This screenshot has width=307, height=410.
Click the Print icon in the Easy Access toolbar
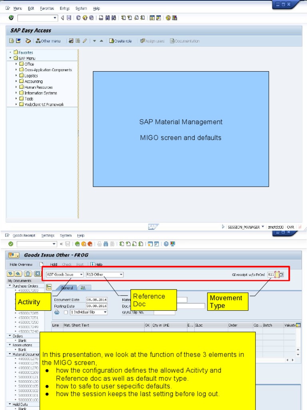tap(101, 18)
